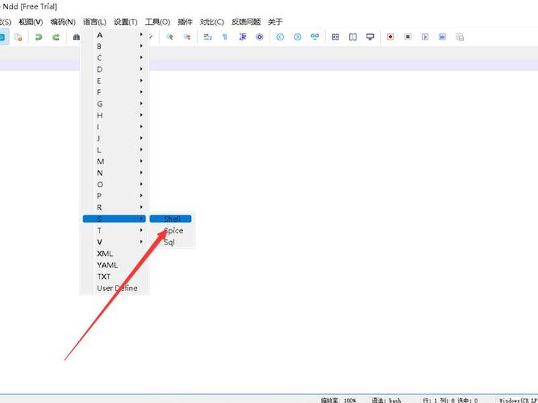Open the 工具(O) menu
Screen dimensions: 538x403
point(157,22)
